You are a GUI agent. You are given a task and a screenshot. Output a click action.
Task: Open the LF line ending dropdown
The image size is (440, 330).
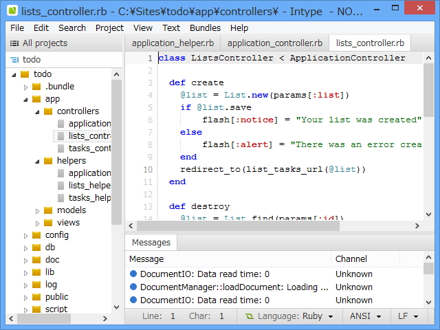point(408,316)
